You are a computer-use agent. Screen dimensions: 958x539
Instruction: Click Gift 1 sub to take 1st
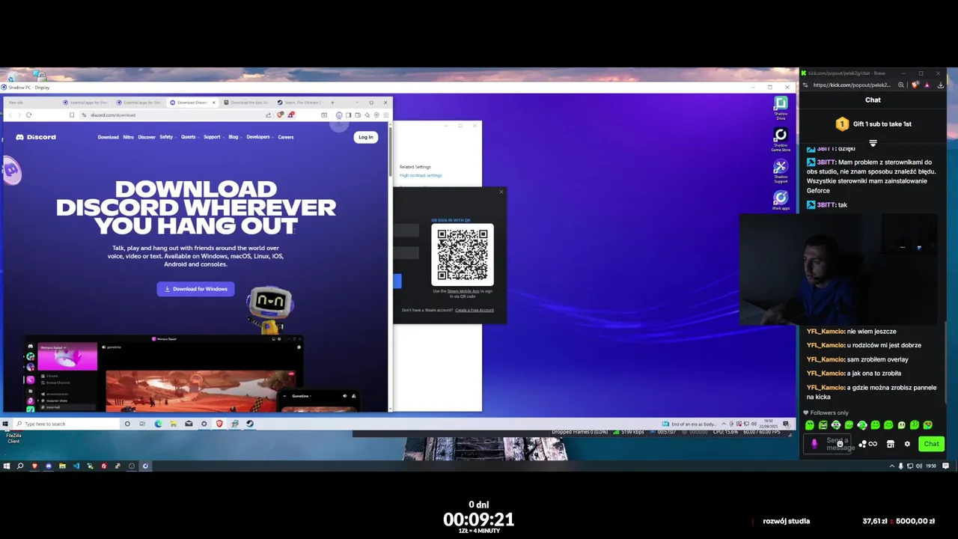pyautogui.click(x=873, y=124)
